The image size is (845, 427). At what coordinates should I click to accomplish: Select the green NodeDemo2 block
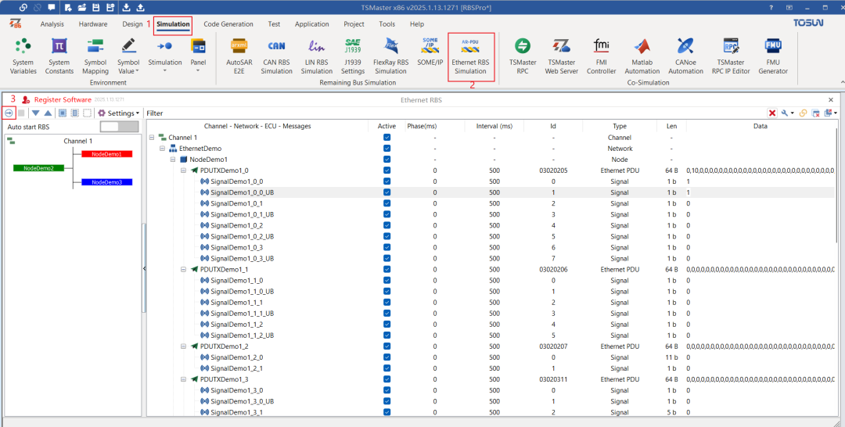tap(38, 168)
